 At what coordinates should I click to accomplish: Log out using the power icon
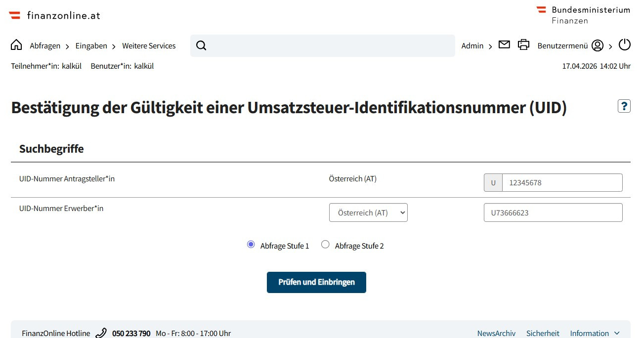pyautogui.click(x=624, y=44)
